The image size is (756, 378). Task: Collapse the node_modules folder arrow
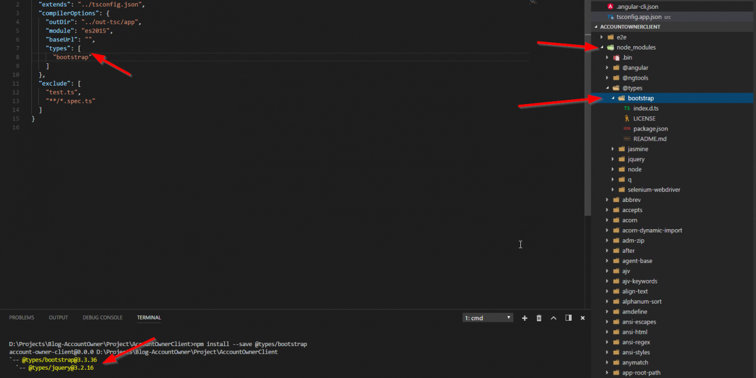pos(602,47)
